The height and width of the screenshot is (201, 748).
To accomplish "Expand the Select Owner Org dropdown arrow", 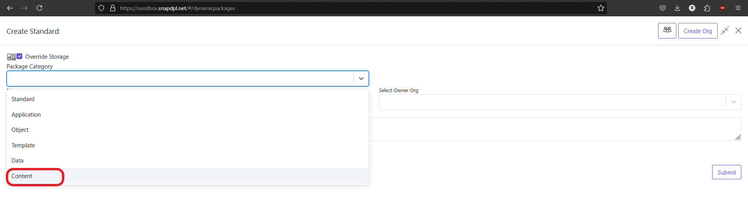I will (x=734, y=102).
